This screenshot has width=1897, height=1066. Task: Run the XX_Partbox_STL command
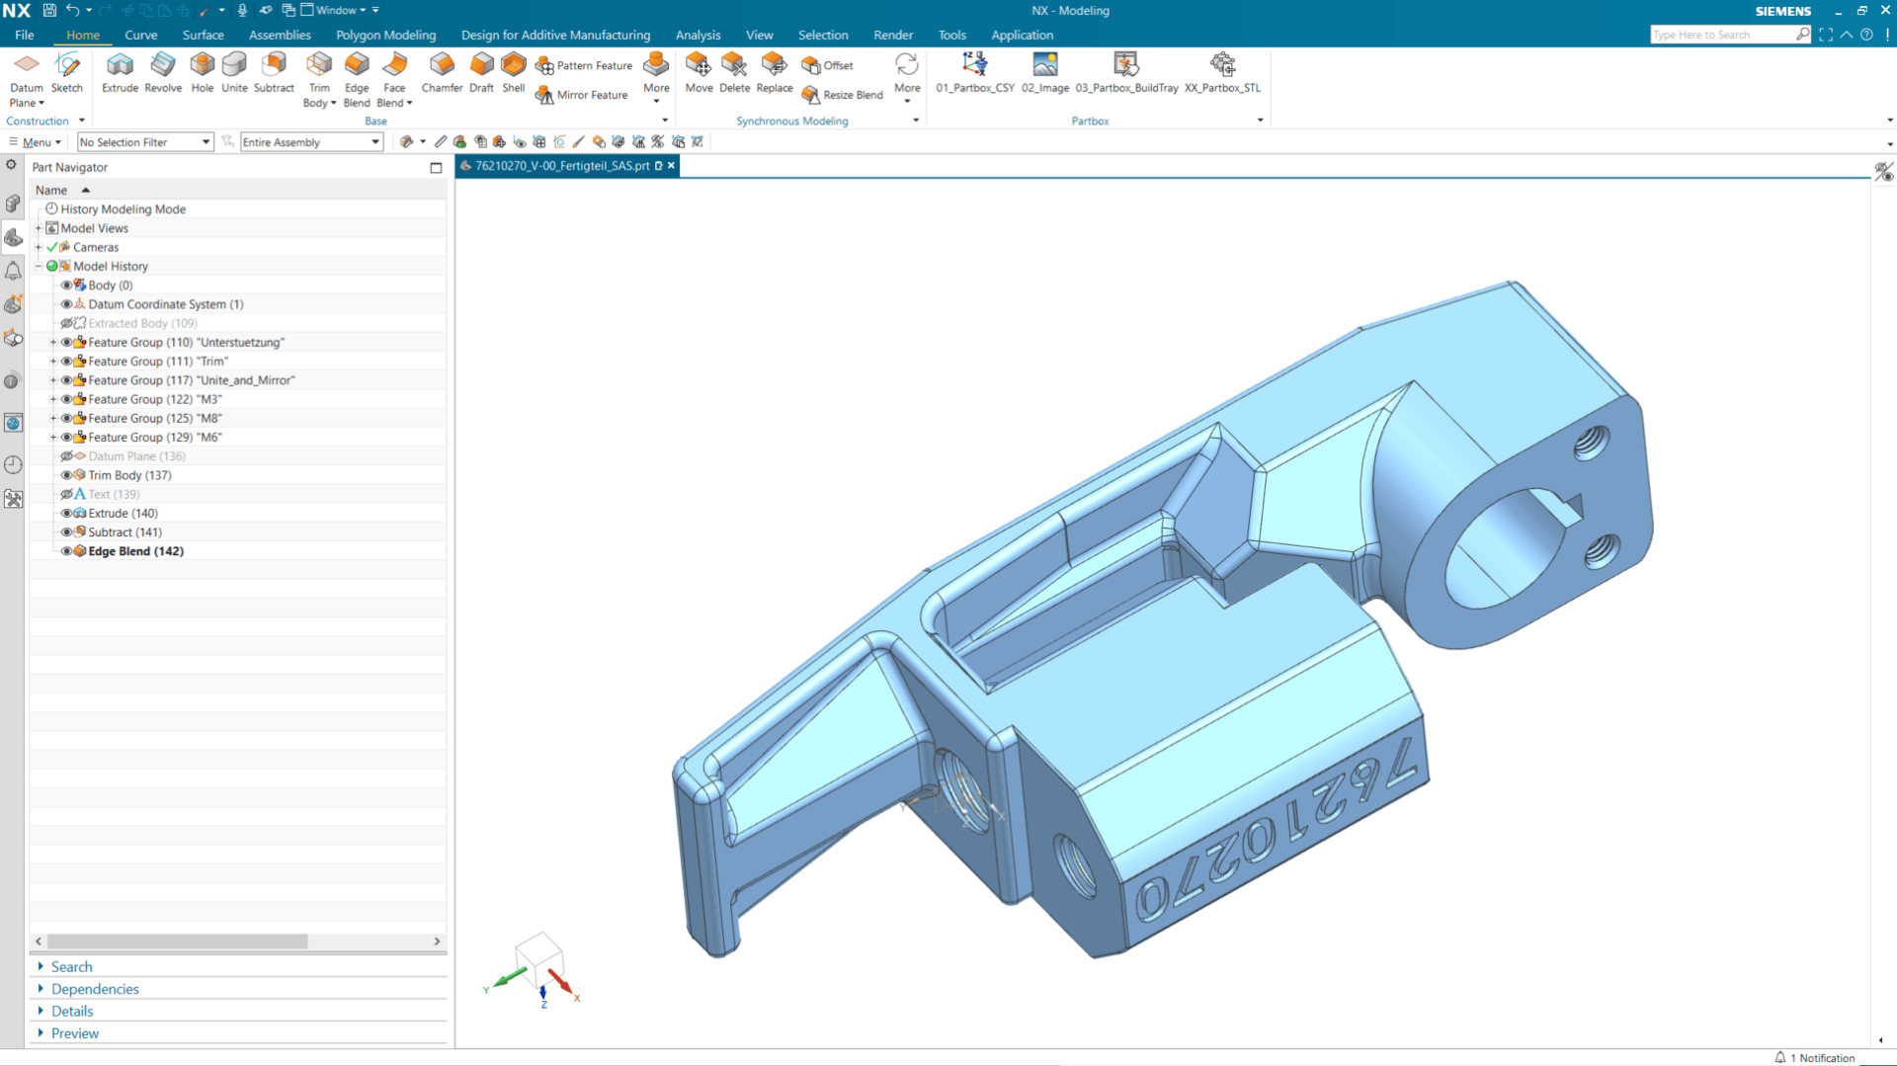[1222, 72]
